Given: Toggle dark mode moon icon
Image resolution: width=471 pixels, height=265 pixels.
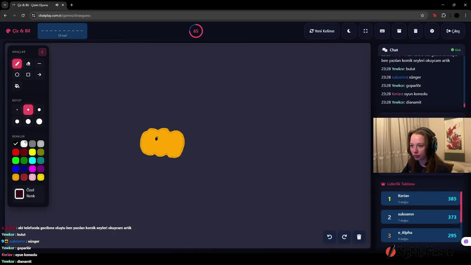Looking at the screenshot, I should click(349, 31).
